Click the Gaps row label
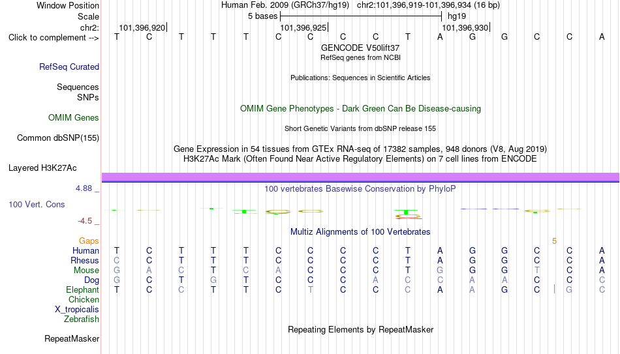The height and width of the screenshot is (354, 620). point(89,241)
